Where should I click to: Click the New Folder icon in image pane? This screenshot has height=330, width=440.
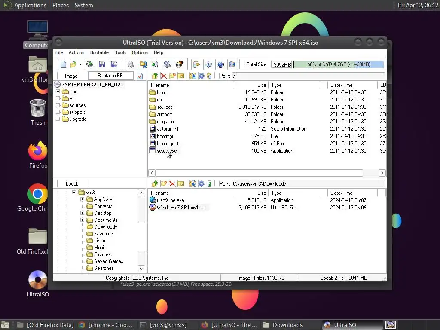tap(172, 76)
